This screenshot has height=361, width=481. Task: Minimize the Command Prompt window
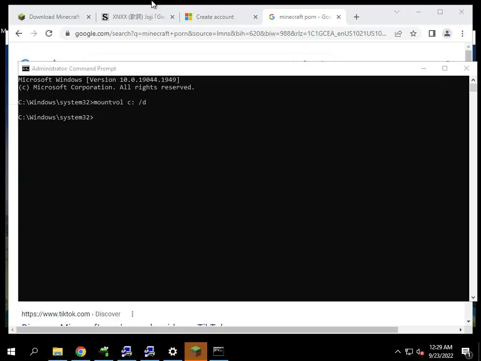click(424, 68)
